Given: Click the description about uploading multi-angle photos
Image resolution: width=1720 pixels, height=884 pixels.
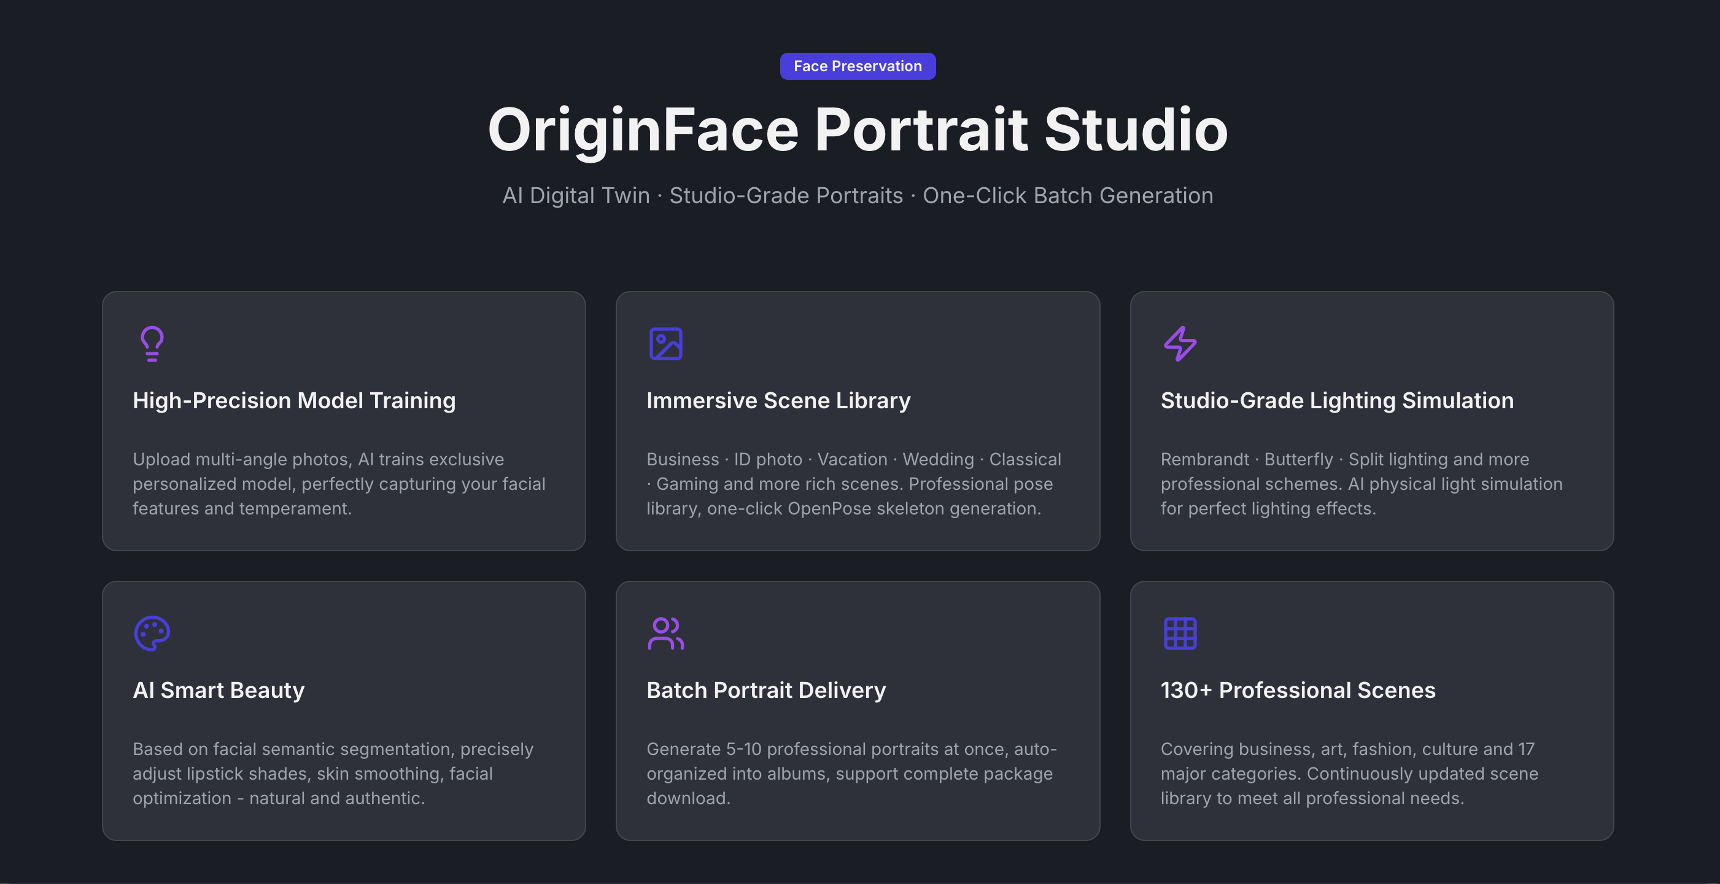Looking at the screenshot, I should point(338,484).
